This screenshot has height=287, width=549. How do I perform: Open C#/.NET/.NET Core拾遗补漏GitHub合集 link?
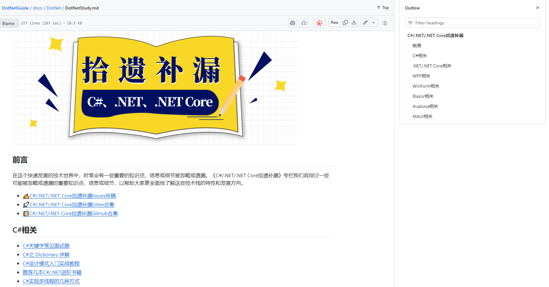70,214
